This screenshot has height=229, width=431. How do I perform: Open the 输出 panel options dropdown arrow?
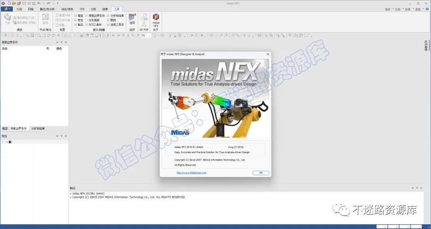(413, 188)
